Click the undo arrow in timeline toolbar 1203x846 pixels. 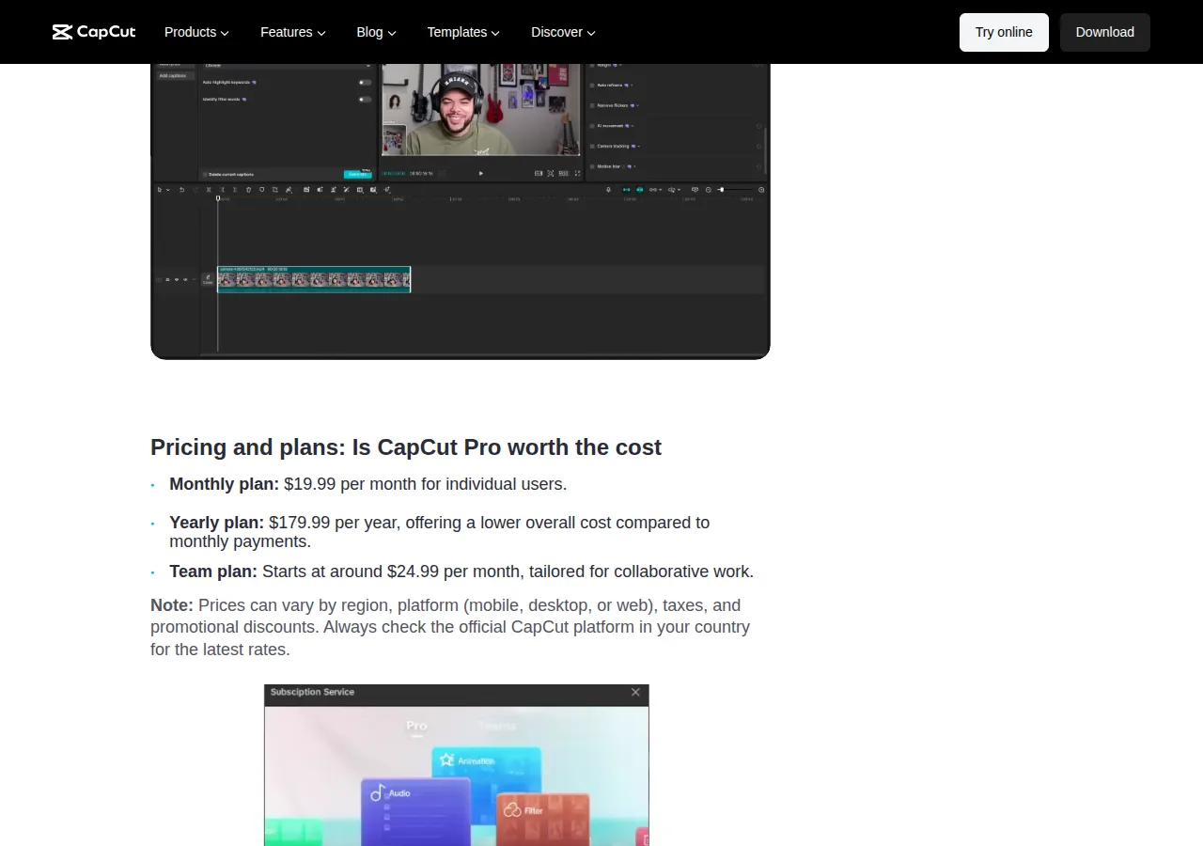(181, 190)
